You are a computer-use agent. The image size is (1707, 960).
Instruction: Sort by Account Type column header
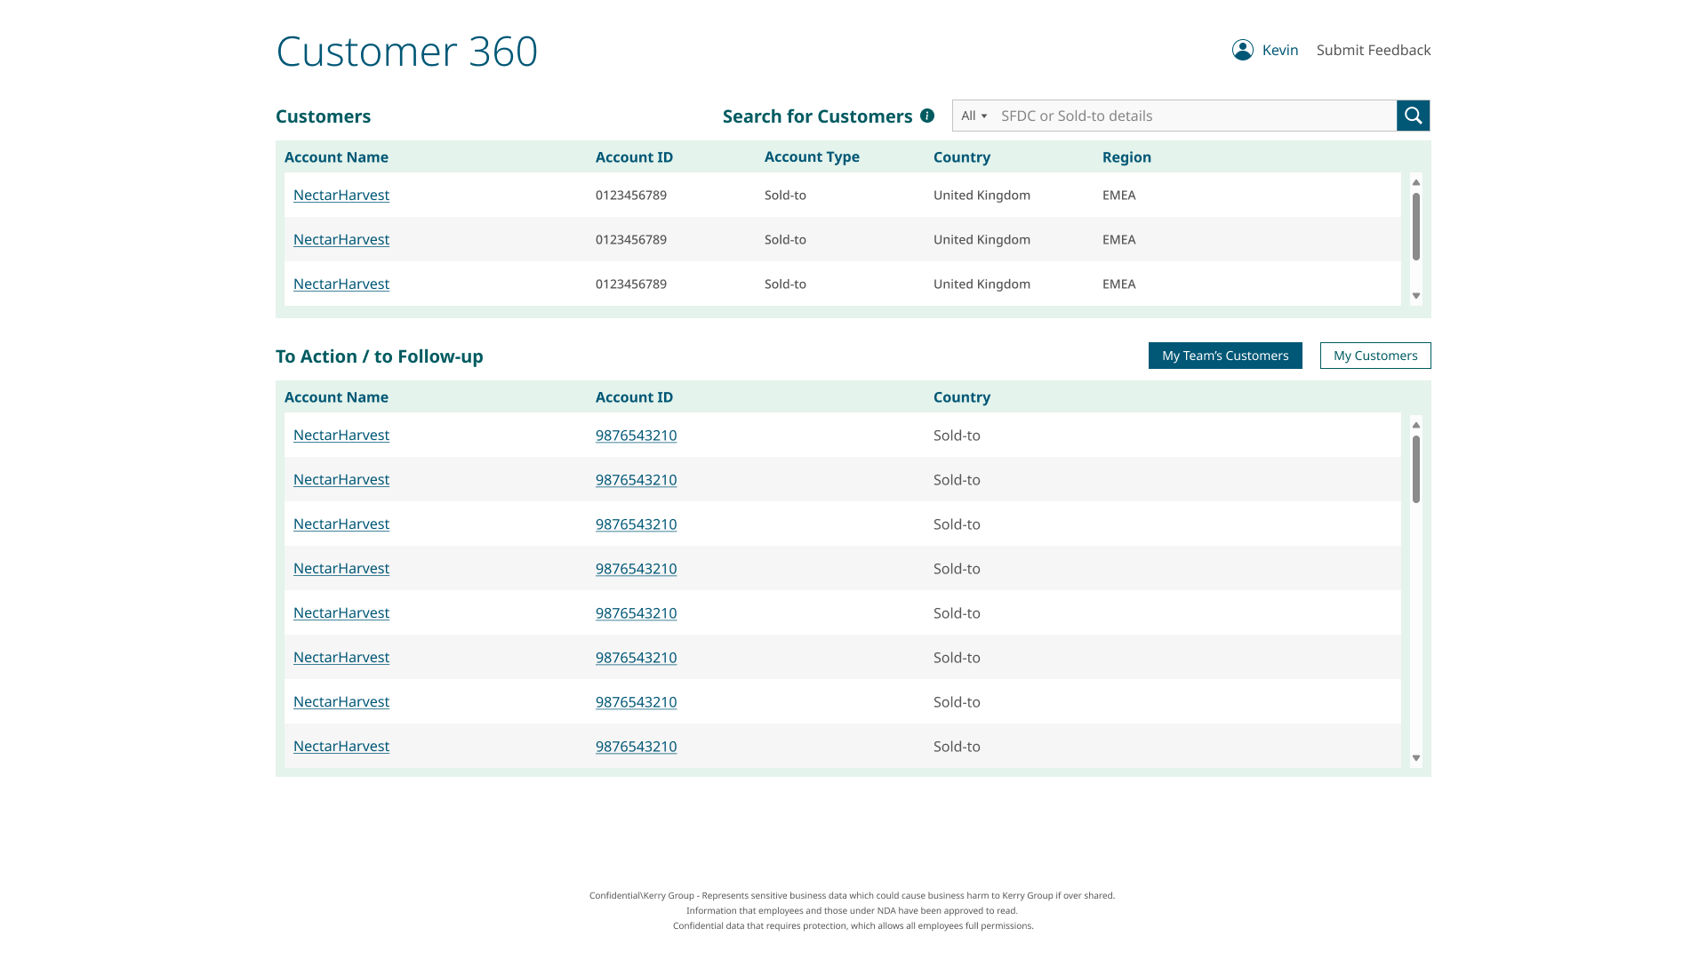tap(812, 156)
